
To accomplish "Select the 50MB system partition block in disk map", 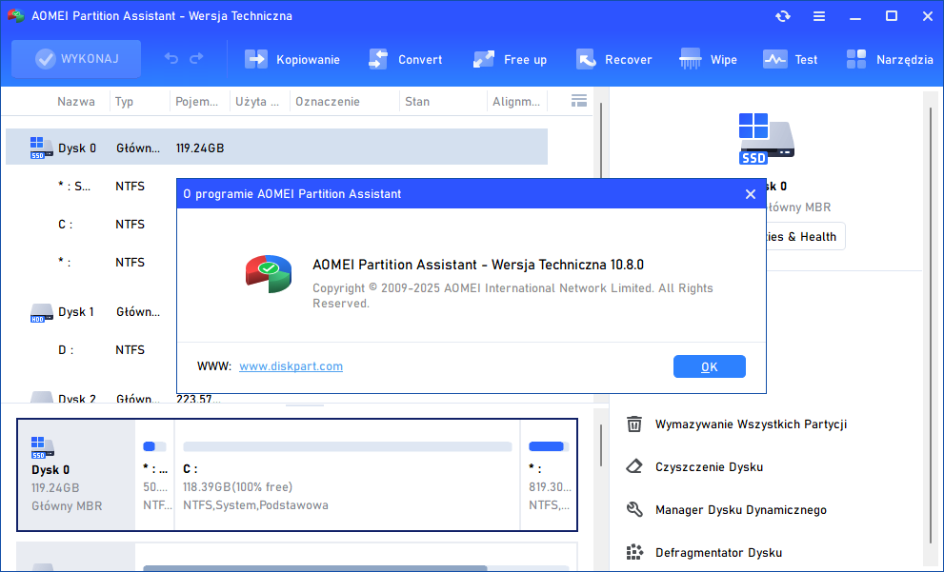I will (154, 475).
